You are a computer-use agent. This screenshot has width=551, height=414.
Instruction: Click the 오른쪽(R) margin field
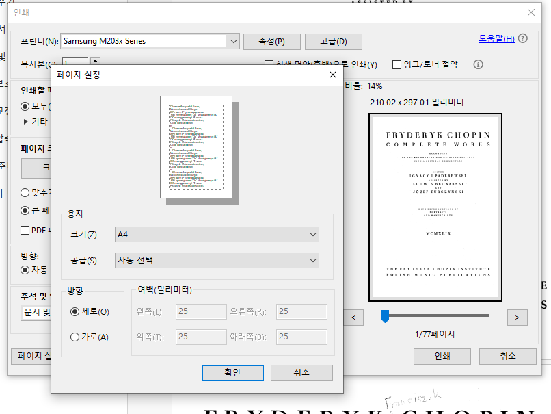[x=301, y=311]
